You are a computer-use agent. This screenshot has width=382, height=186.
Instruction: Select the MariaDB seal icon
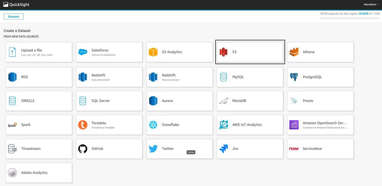[223, 101]
